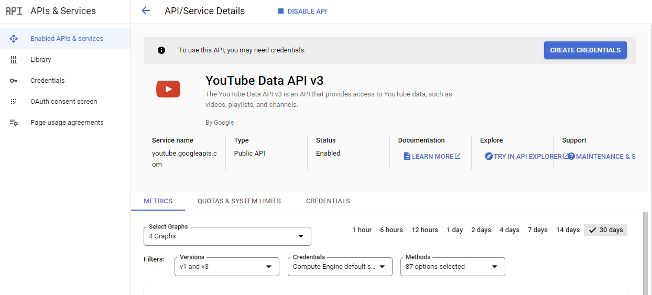Open the Versions filter dropdown
This screenshot has width=652, height=295.
coord(226,267)
